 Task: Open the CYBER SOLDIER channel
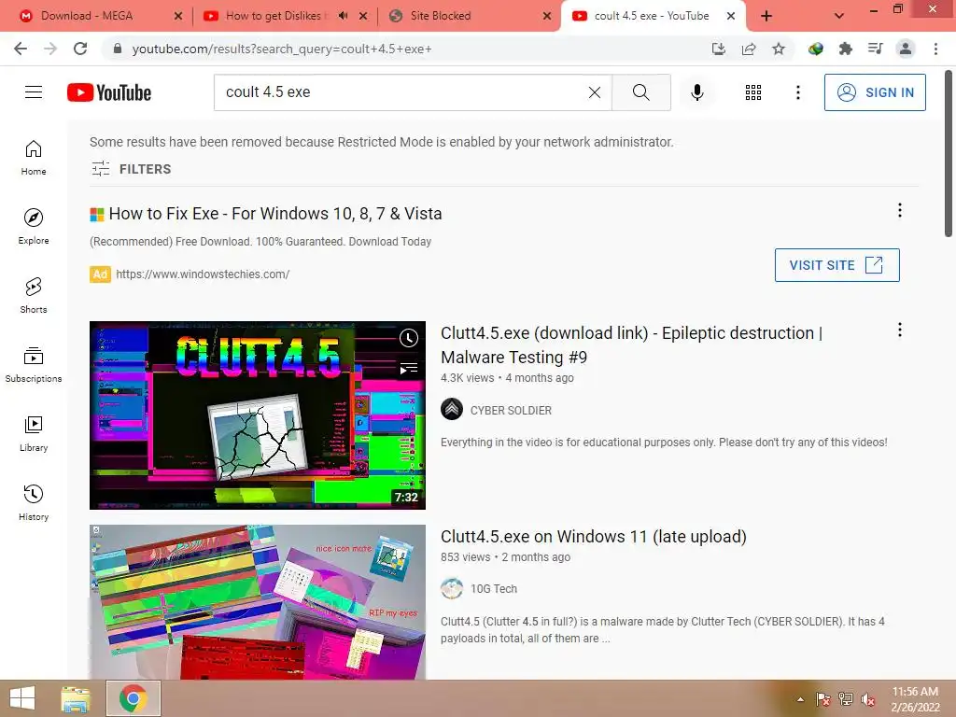(x=511, y=411)
